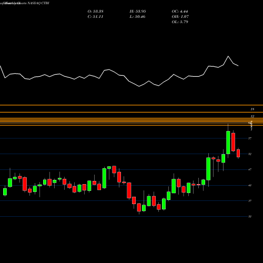
Task: Click the low price value 'L: 50.46'
Action: 138,17
